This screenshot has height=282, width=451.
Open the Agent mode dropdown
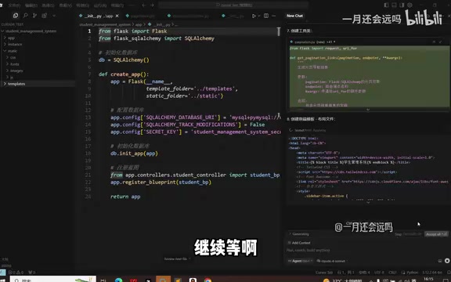tap(300, 261)
